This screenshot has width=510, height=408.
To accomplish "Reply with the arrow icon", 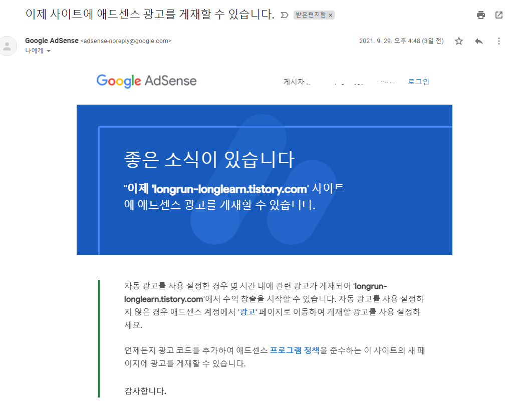I will tap(479, 41).
